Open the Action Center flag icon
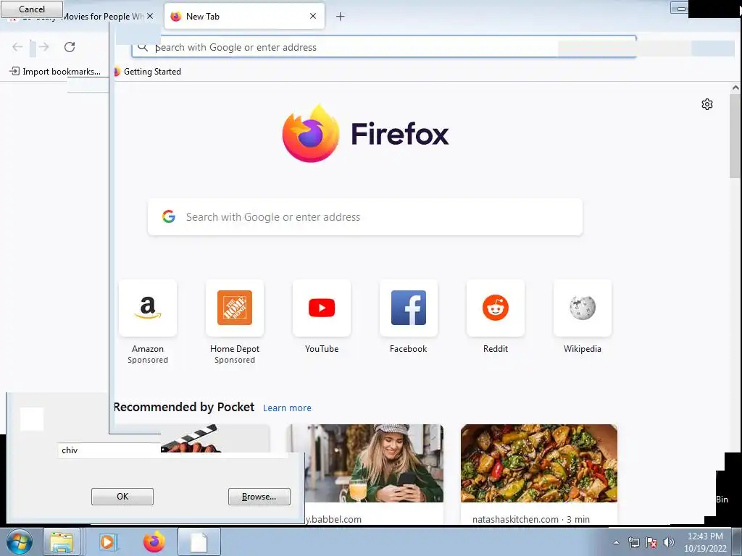 click(651, 542)
